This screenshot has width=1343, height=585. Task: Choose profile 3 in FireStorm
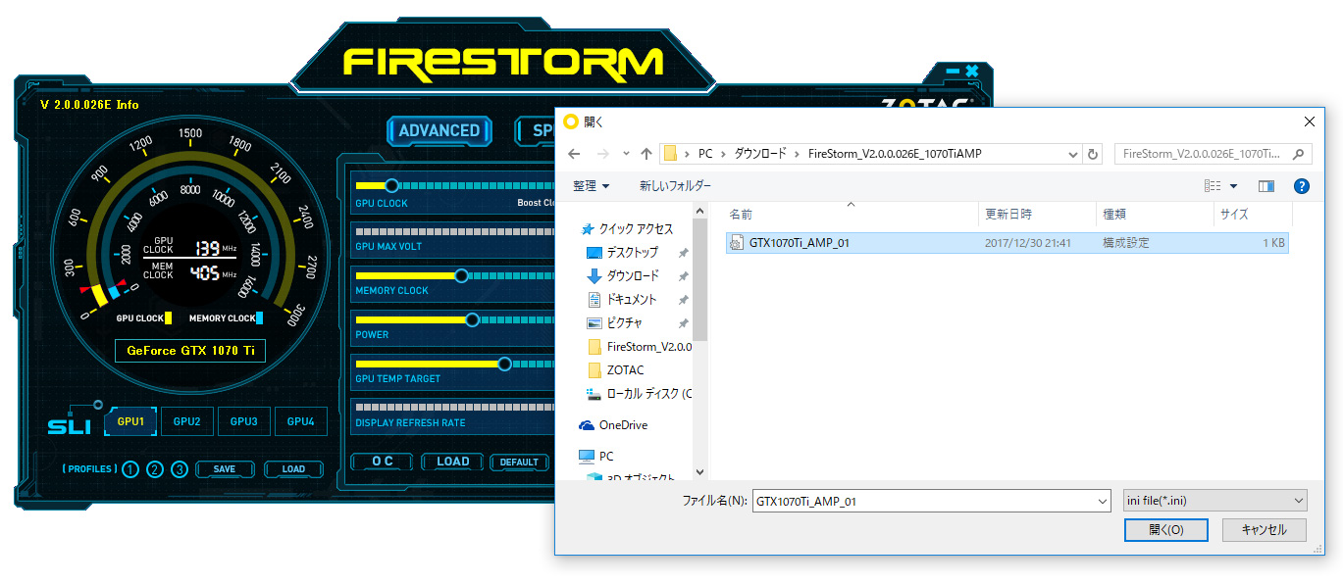coord(180,469)
